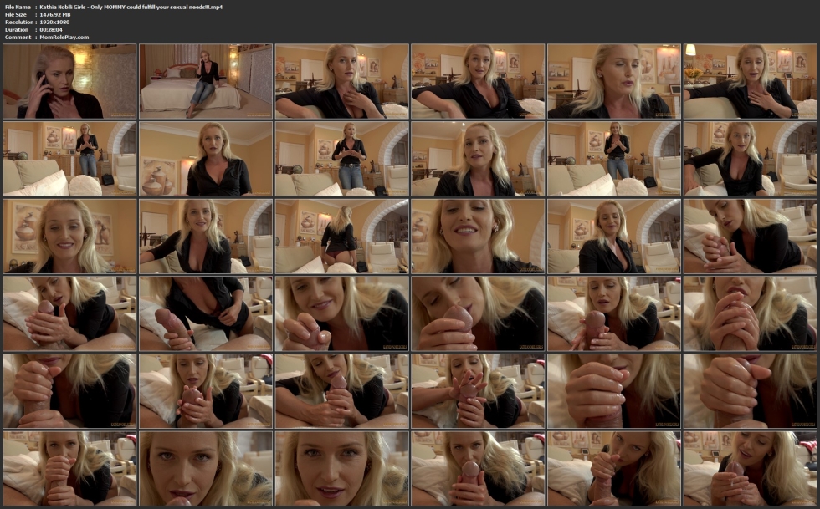Screen dimensions: 820x509
Task: Select wide-shot thumbnail of woman sitting on bed
Action: pyautogui.click(x=206, y=81)
